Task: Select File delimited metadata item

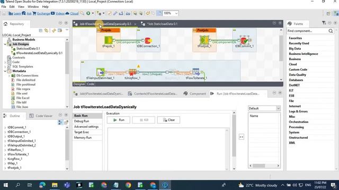Action: 26,80
